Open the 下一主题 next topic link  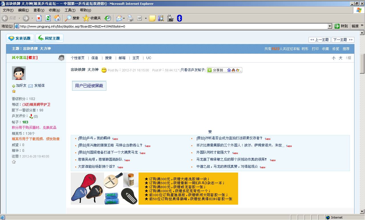[343, 40]
